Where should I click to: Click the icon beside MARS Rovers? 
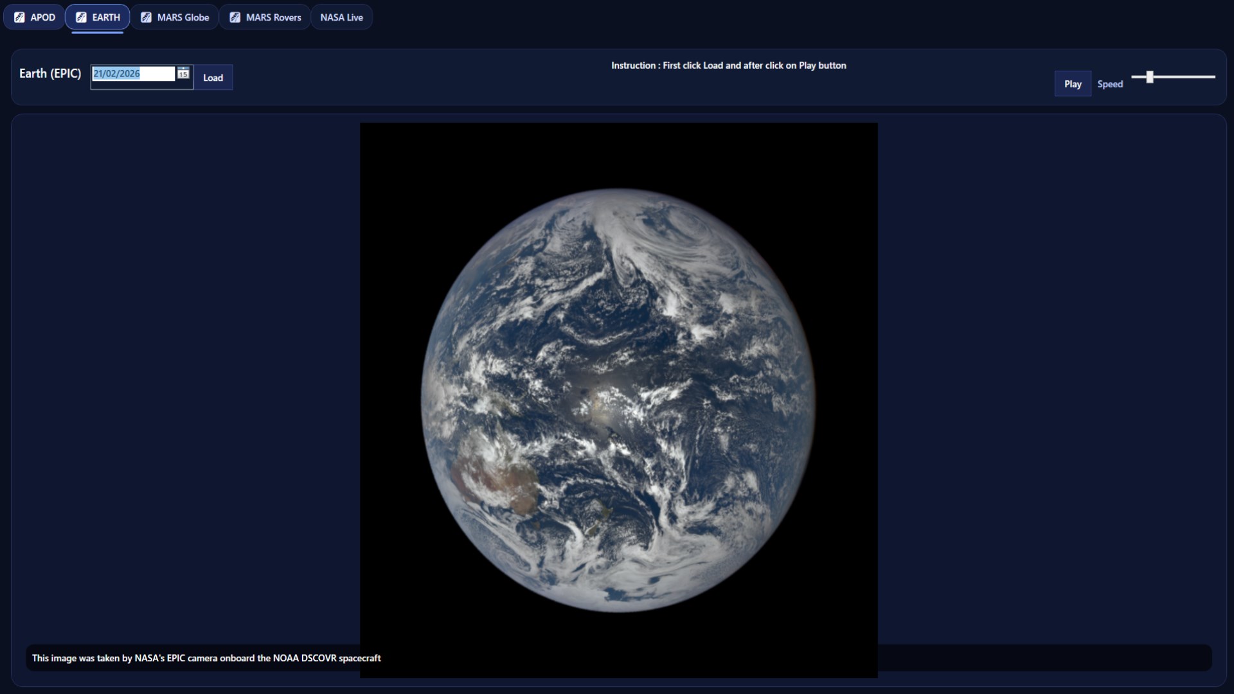[x=235, y=17]
